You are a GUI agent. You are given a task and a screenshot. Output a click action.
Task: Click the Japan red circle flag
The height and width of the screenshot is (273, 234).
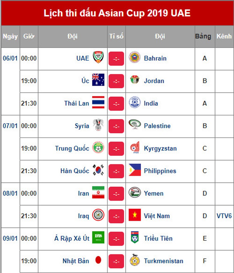tap(98, 260)
